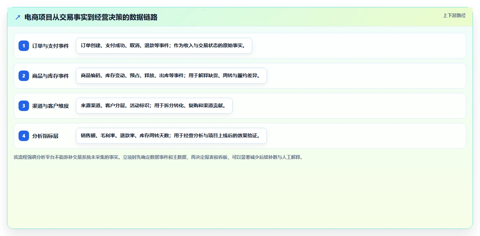Click step badge number 2
This screenshot has width=480, height=236.
point(24,76)
